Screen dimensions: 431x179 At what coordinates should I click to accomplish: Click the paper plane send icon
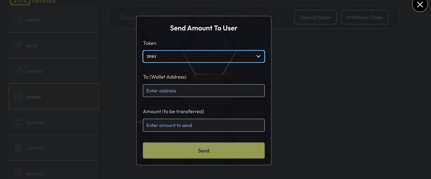(x=18, y=46)
